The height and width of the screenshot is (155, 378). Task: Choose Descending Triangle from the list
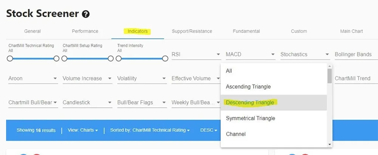click(x=250, y=102)
